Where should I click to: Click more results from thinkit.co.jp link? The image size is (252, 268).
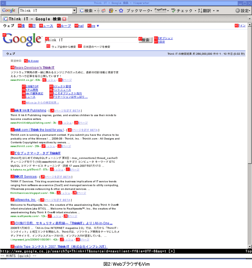[40, 102]
